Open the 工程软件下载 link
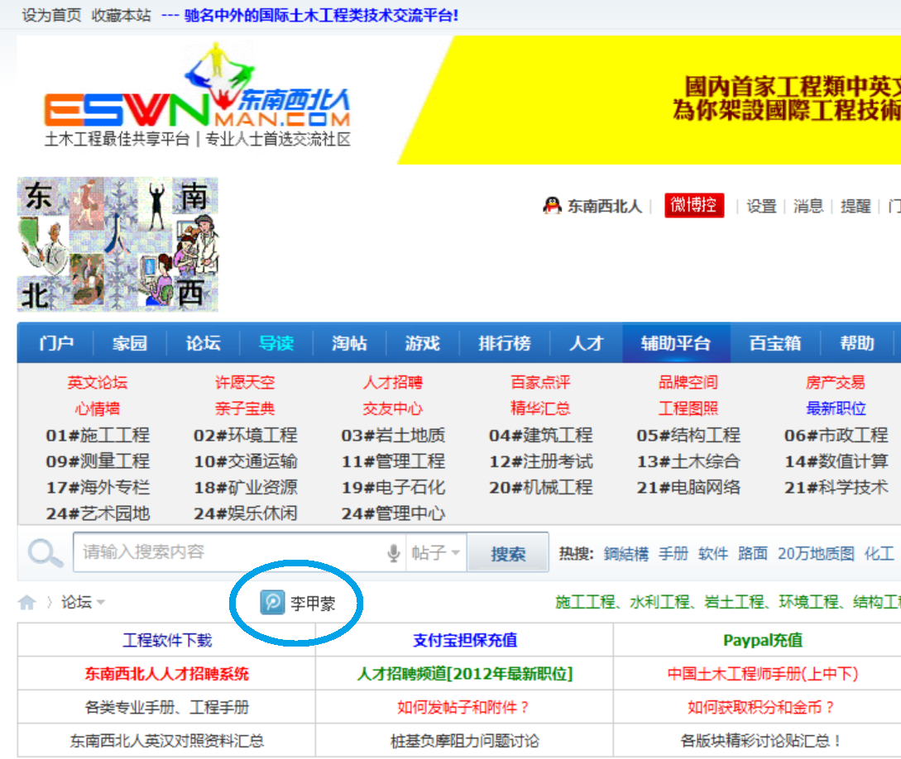Image resolution: width=901 pixels, height=759 pixels. tap(167, 640)
